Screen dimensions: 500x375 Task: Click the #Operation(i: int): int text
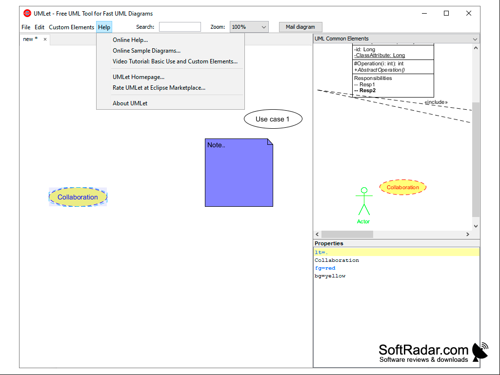(x=379, y=63)
